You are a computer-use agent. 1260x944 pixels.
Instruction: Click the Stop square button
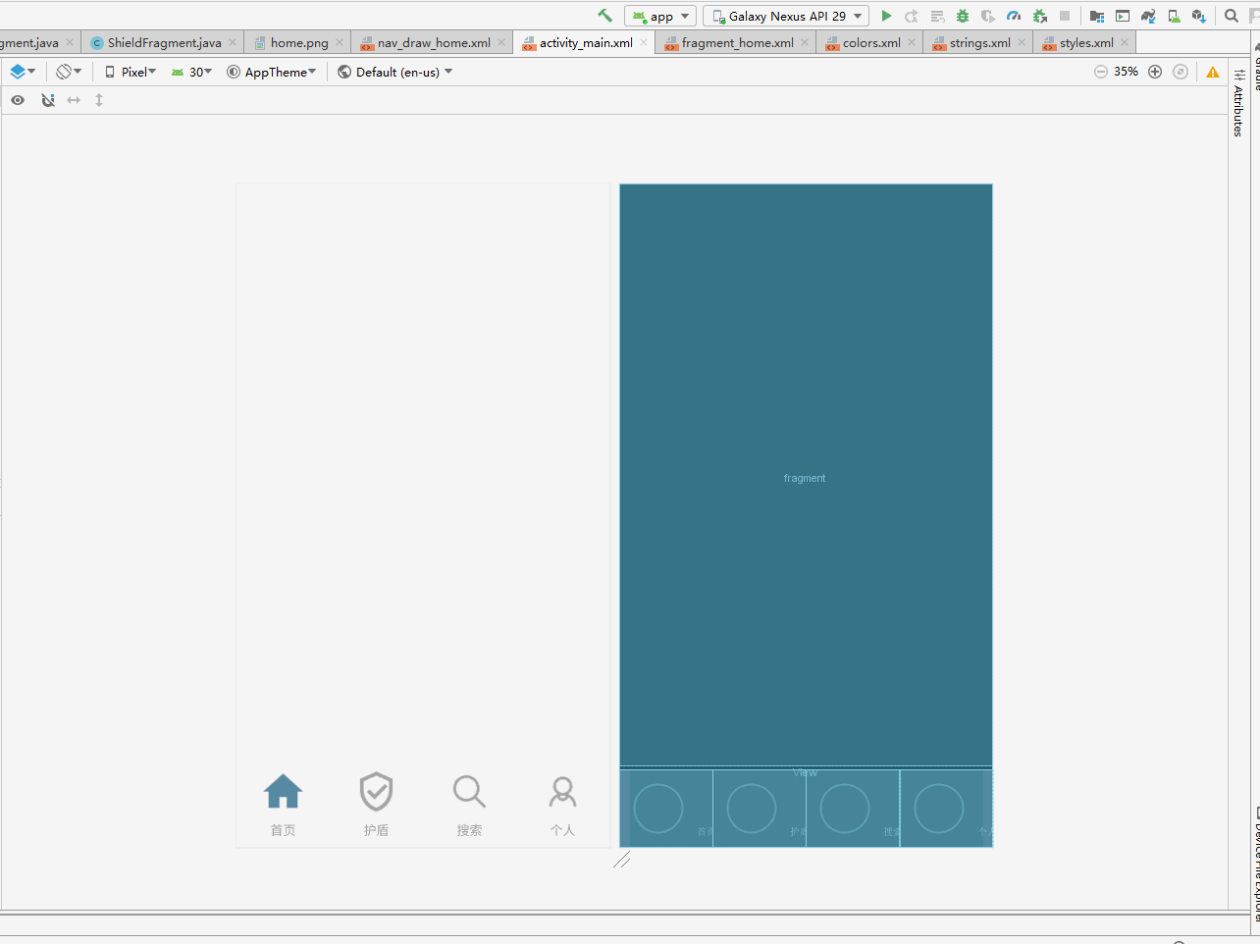point(1065,16)
